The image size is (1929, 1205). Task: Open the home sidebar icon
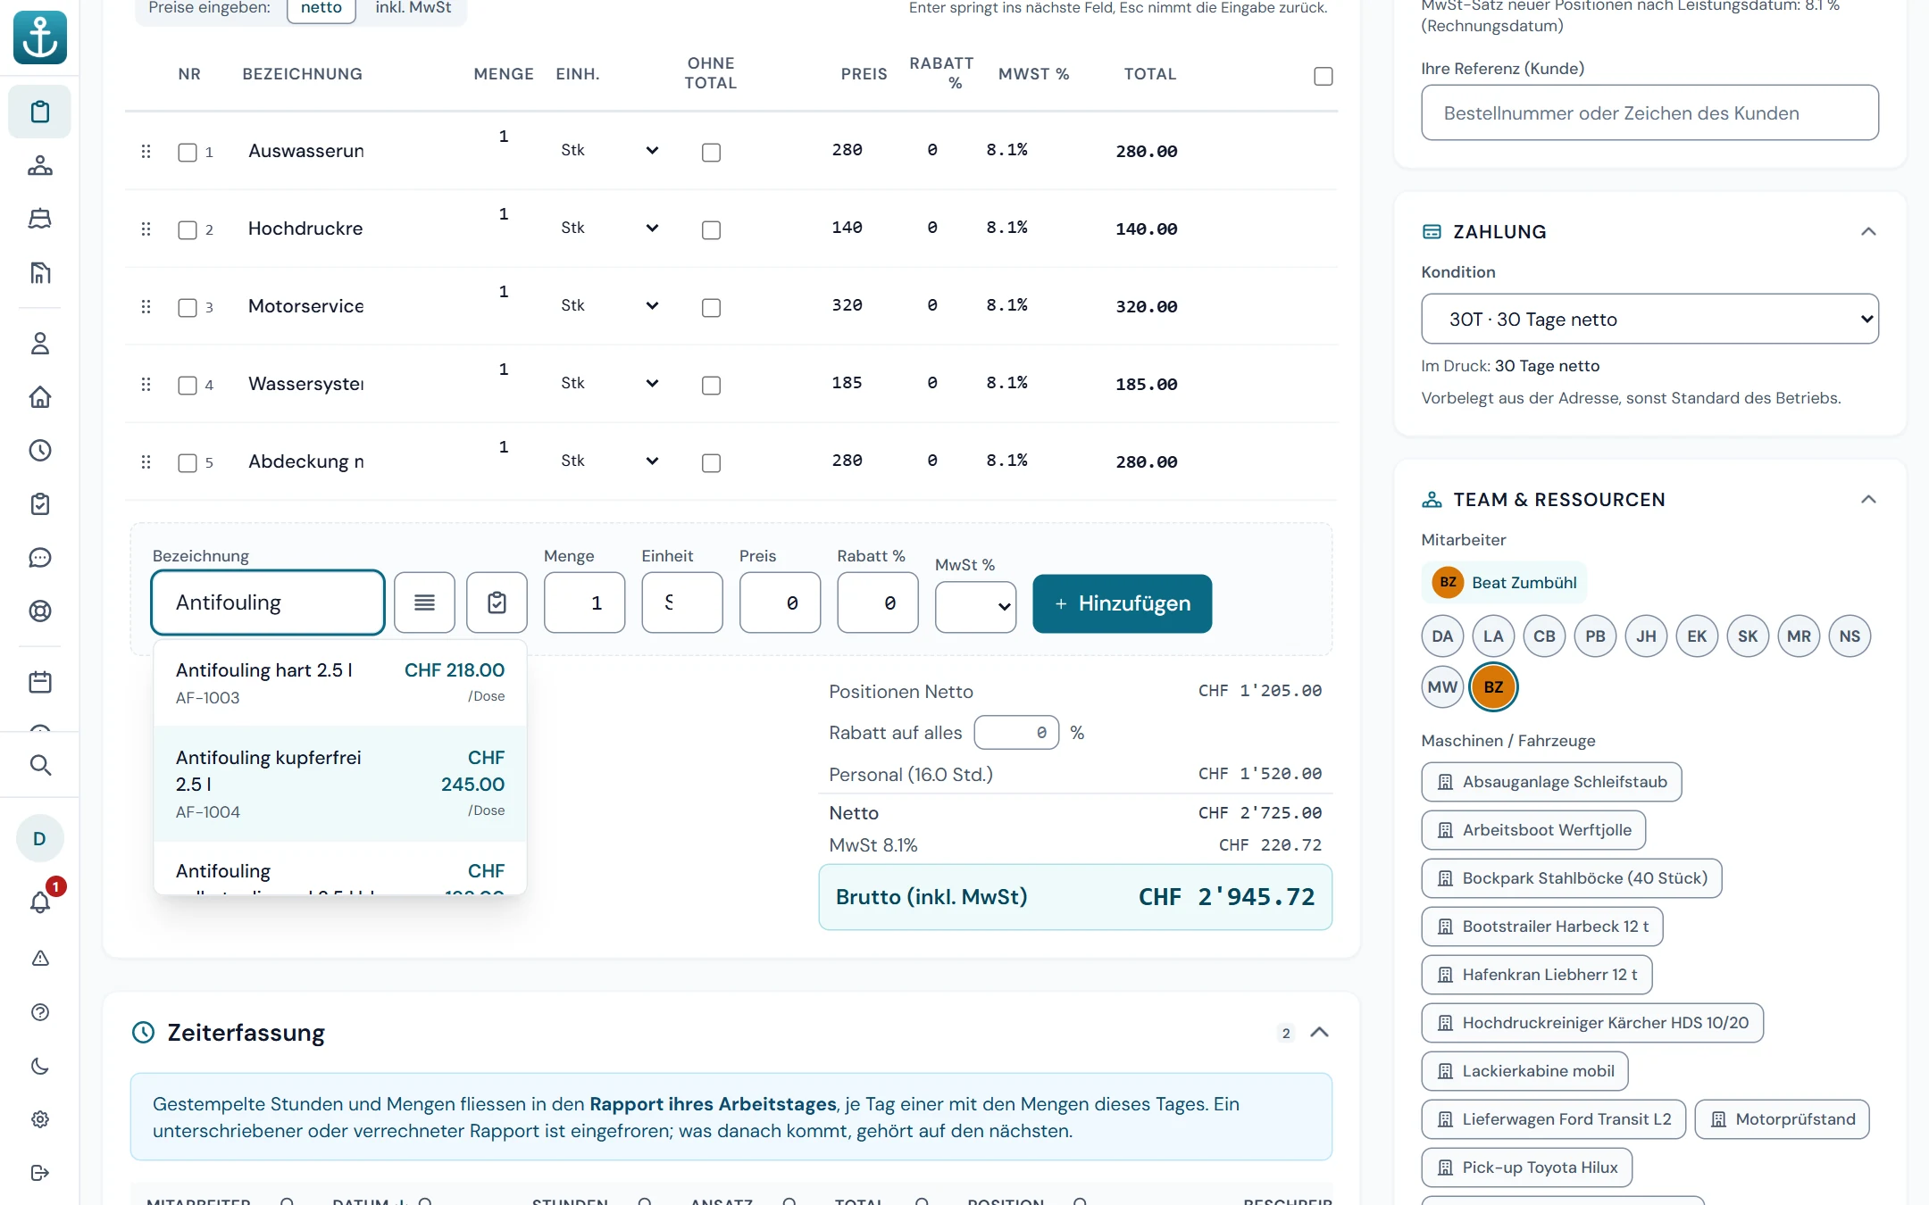40,397
